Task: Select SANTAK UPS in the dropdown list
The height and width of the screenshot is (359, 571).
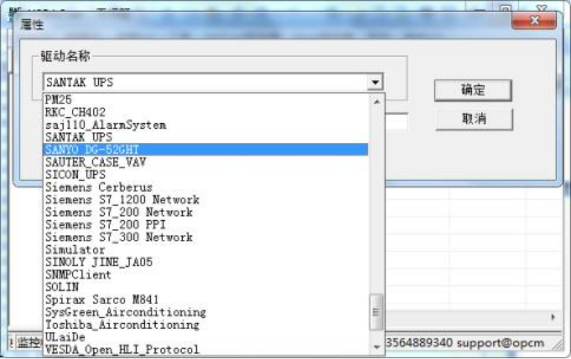Action: (x=206, y=137)
